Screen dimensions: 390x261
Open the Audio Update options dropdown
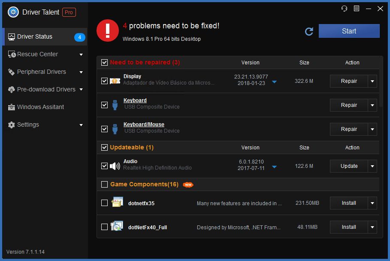pos(372,166)
